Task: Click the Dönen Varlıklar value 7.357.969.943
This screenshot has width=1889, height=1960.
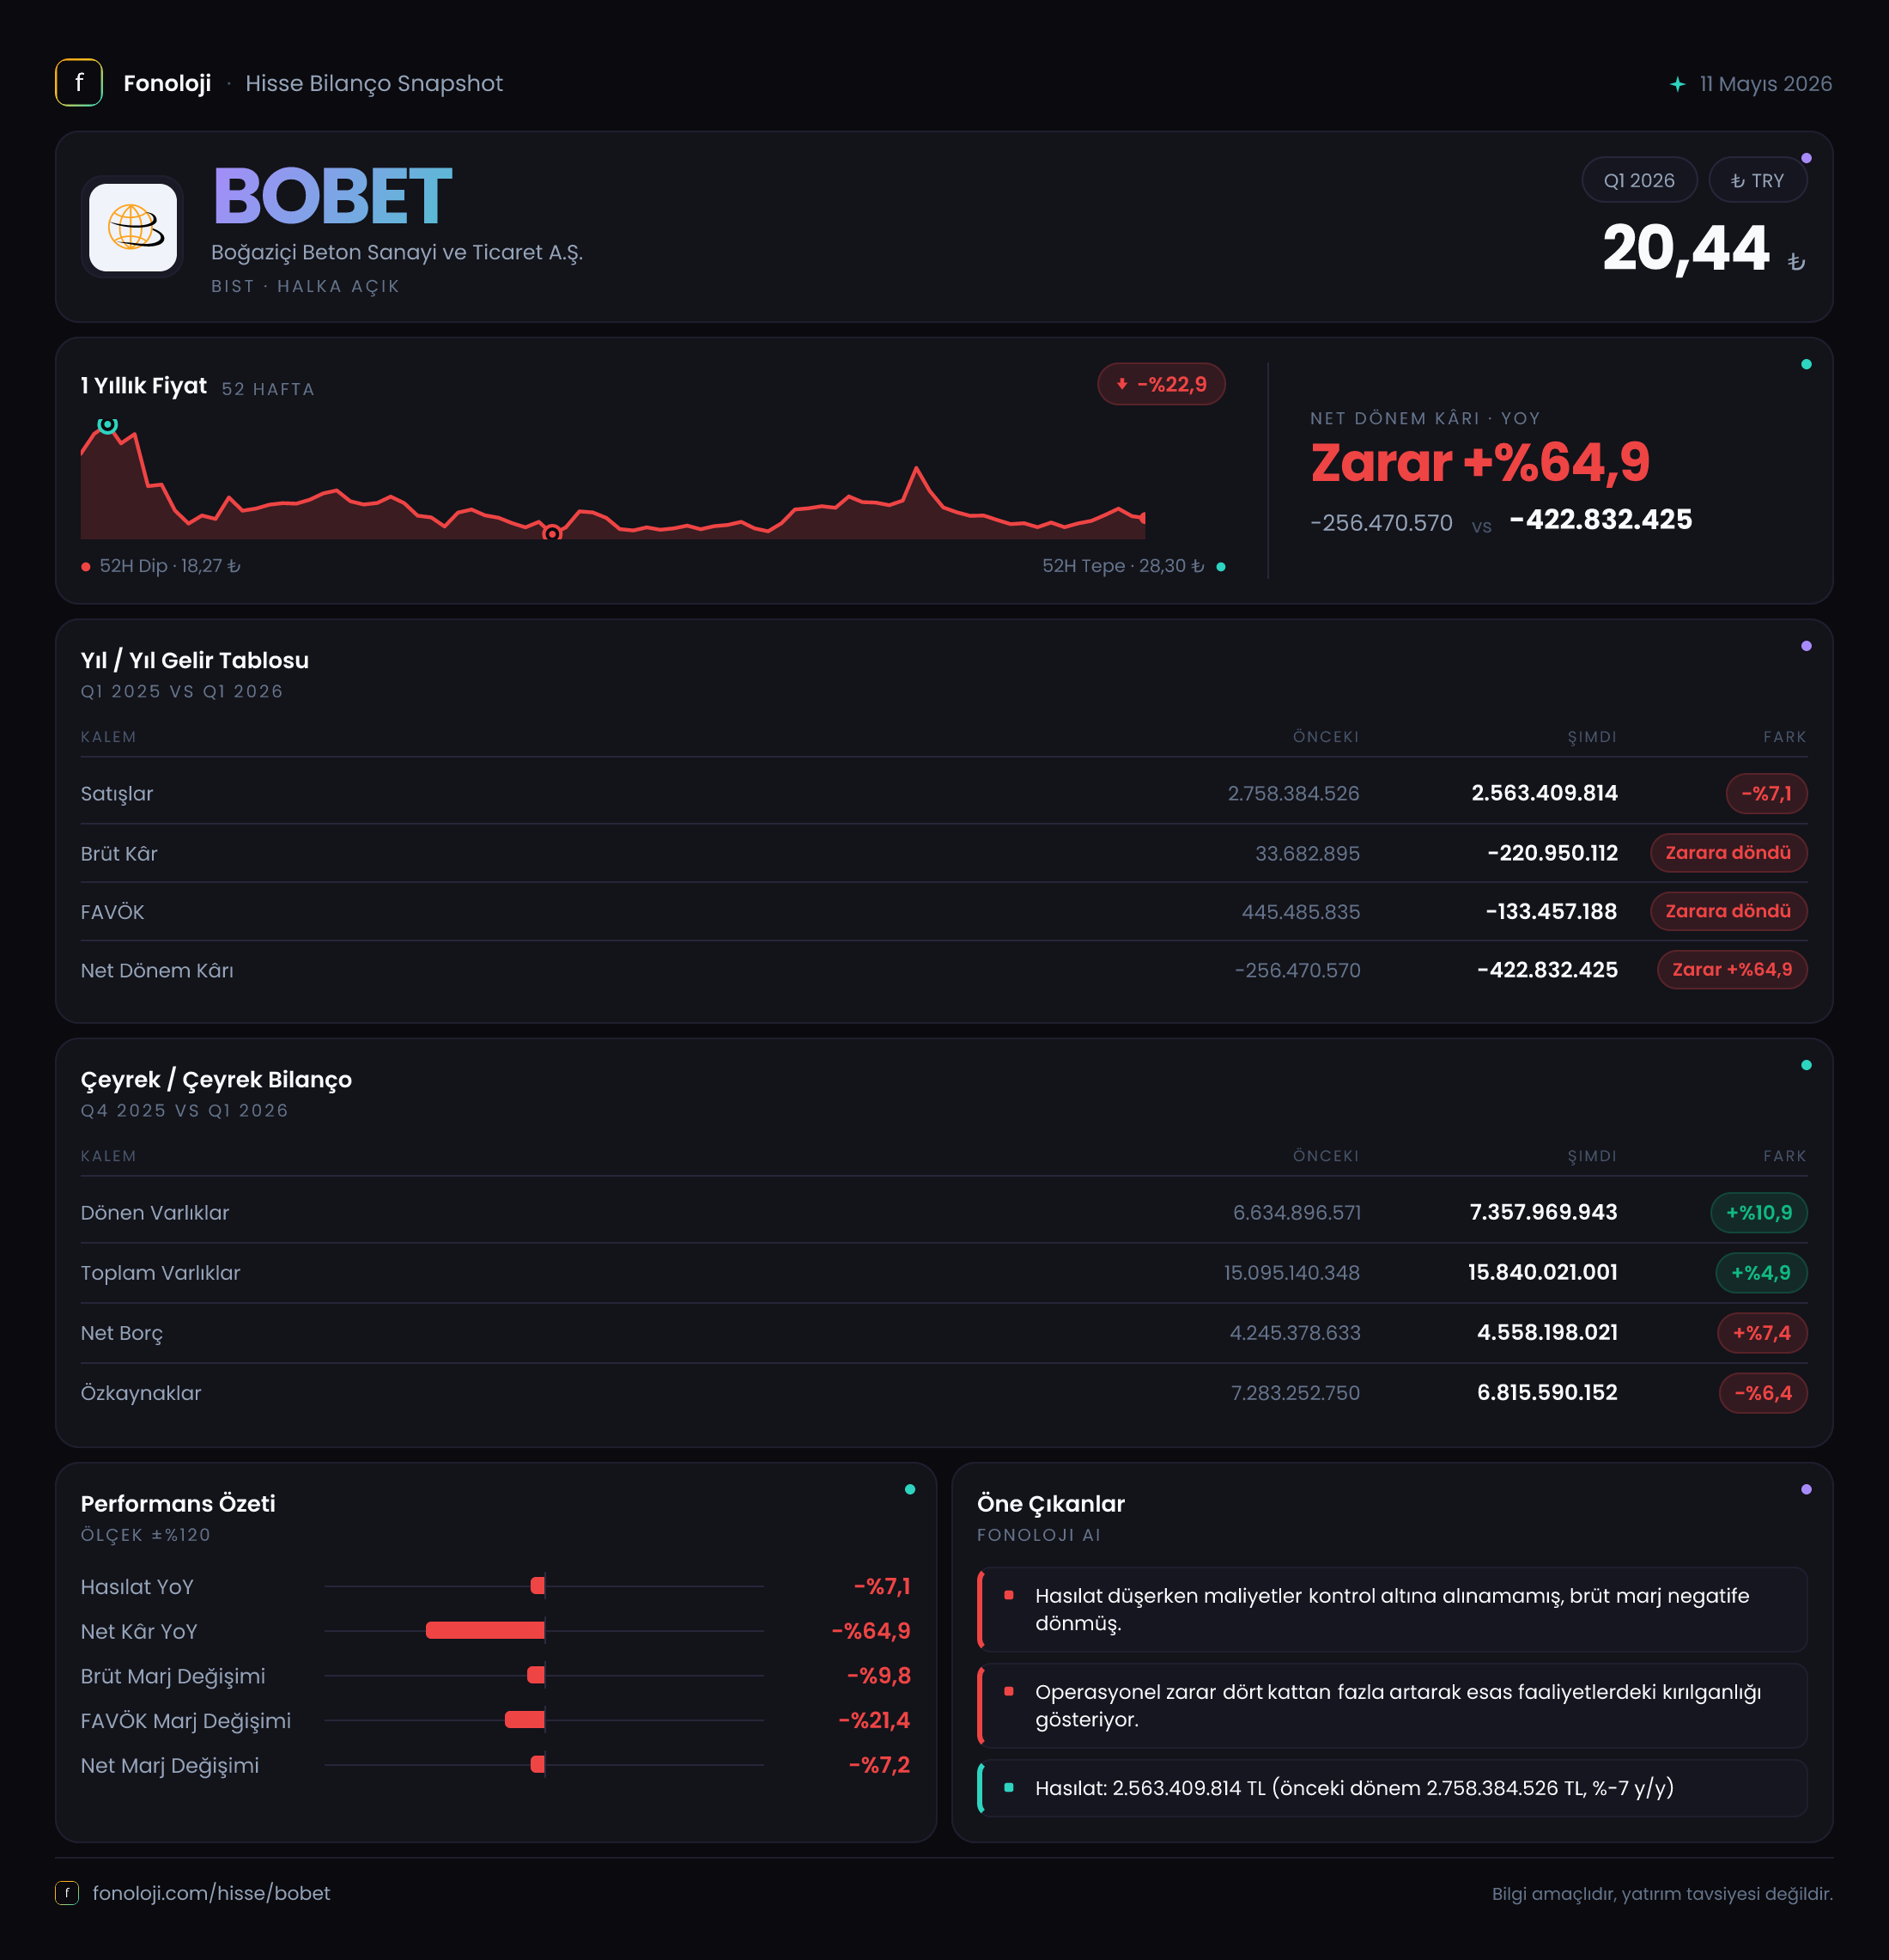Action: pyautogui.click(x=1543, y=1212)
